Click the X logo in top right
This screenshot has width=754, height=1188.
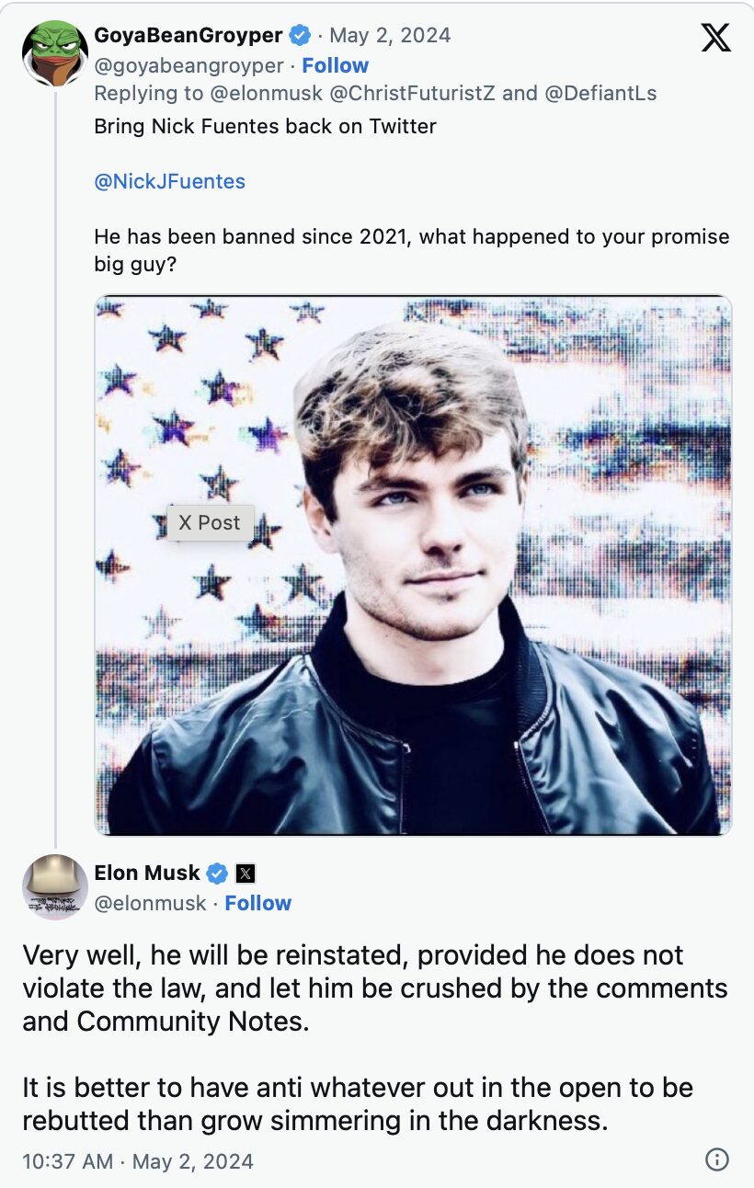pos(715,38)
